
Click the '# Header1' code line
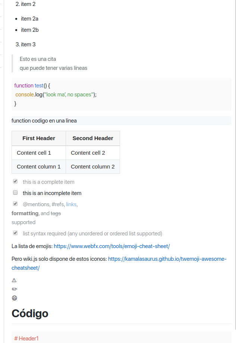pos(26,339)
